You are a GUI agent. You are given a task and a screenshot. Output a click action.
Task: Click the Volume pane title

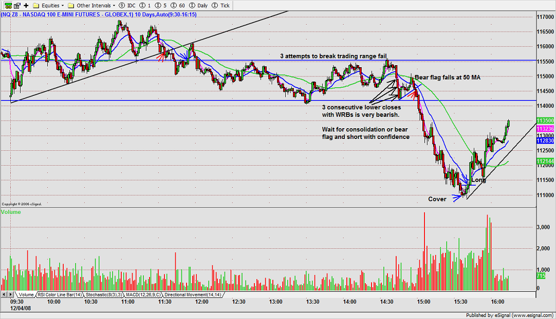coord(11,212)
